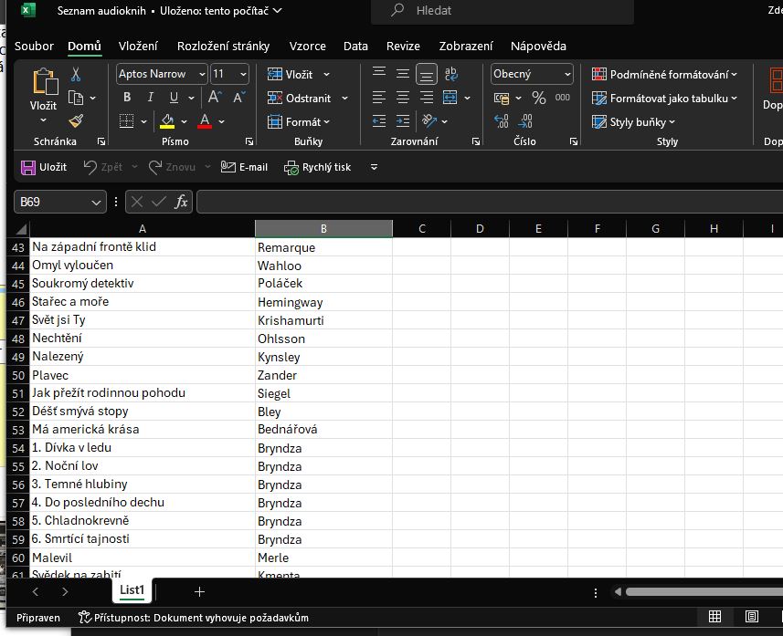This screenshot has width=783, height=636.
Task: Select the Format Painter brush icon
Action: pos(76,121)
